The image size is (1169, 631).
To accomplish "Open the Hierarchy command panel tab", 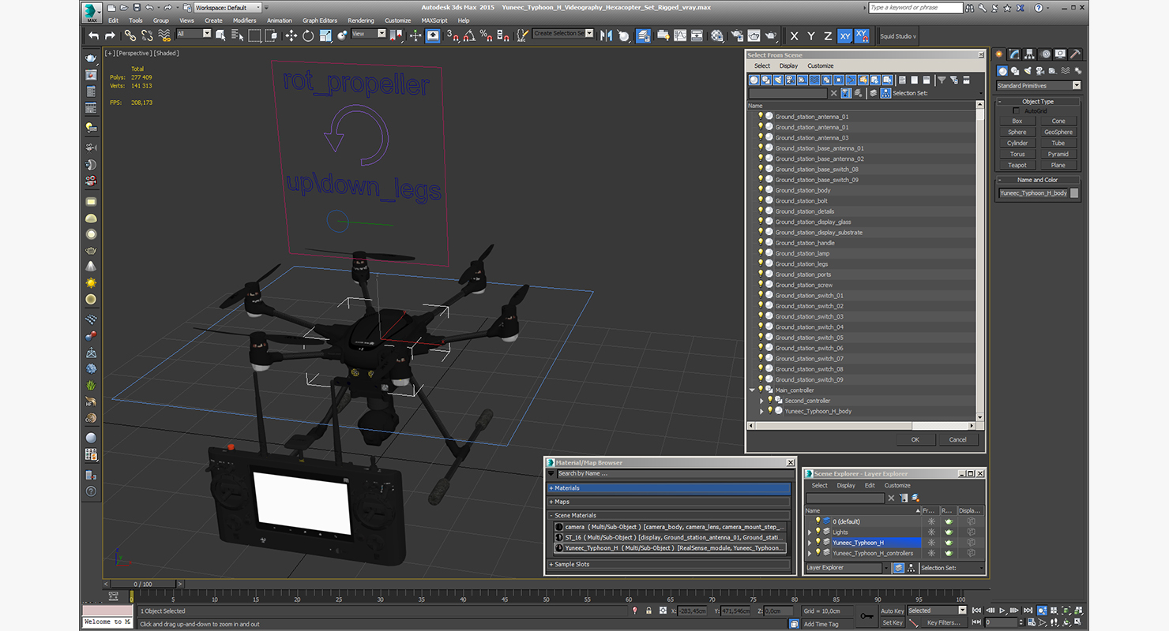I will [x=1030, y=54].
